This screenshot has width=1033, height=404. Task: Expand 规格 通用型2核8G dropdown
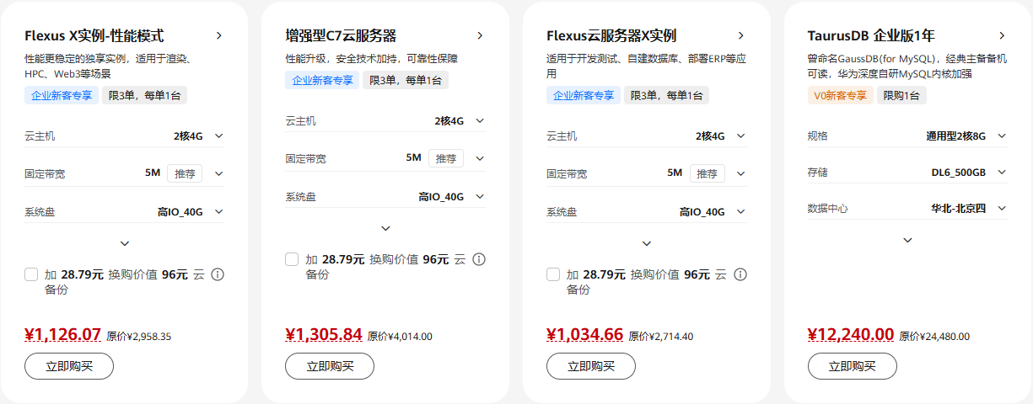tap(1002, 136)
